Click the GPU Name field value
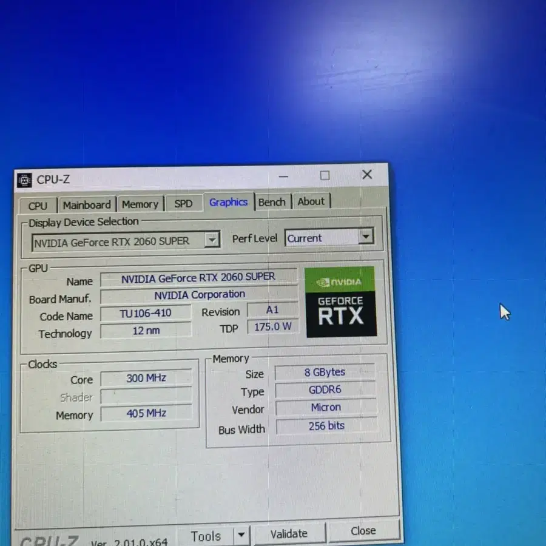546x546 pixels. 198,278
